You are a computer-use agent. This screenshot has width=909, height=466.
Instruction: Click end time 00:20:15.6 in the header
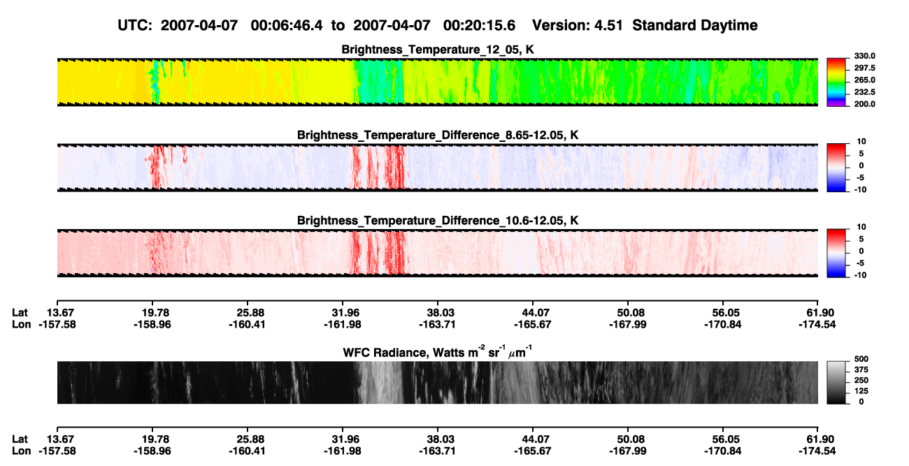(480, 25)
